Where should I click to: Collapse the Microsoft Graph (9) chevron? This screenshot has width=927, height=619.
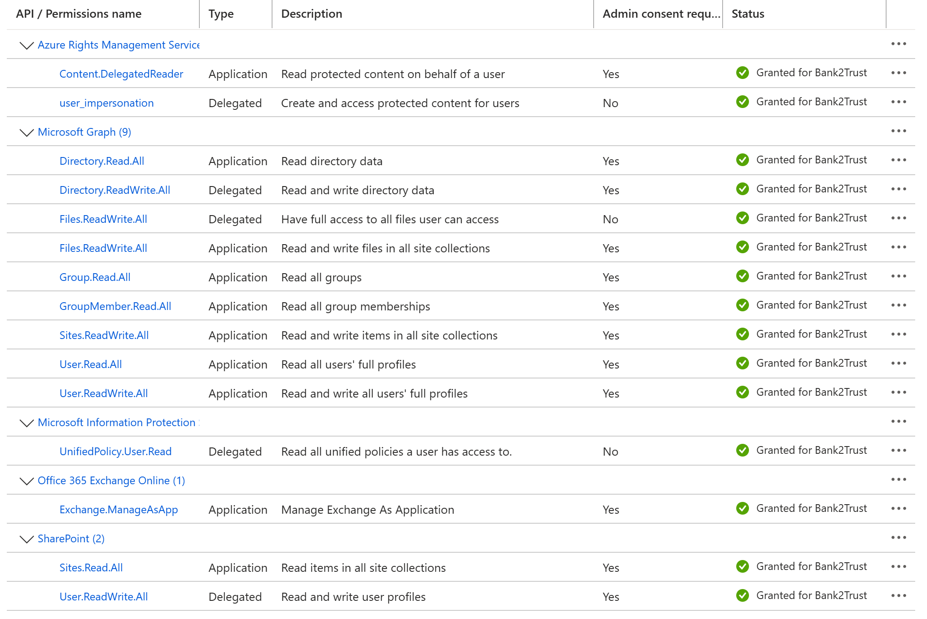pyautogui.click(x=27, y=133)
